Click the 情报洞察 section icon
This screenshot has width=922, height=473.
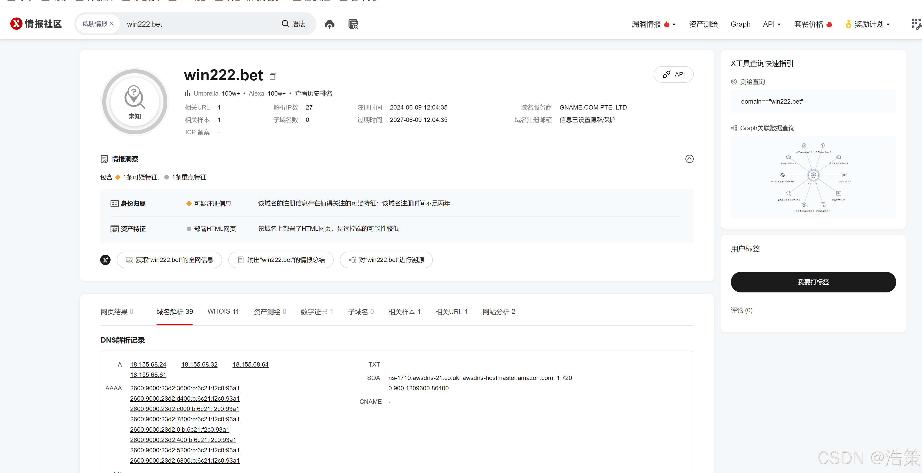point(104,159)
